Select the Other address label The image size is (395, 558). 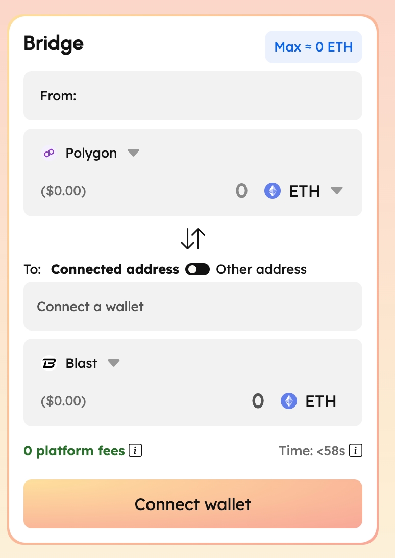[x=261, y=269]
